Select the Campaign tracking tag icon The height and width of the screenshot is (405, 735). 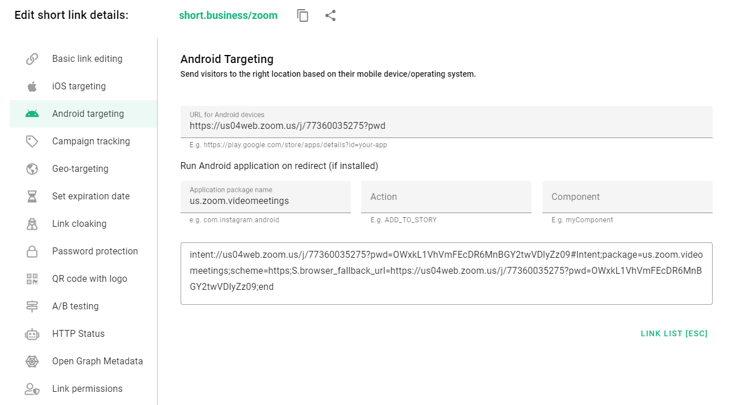coord(32,141)
